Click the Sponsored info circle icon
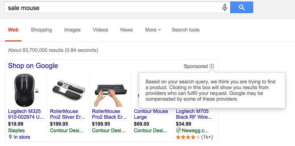This screenshot has width=295, height=146. [212, 66]
